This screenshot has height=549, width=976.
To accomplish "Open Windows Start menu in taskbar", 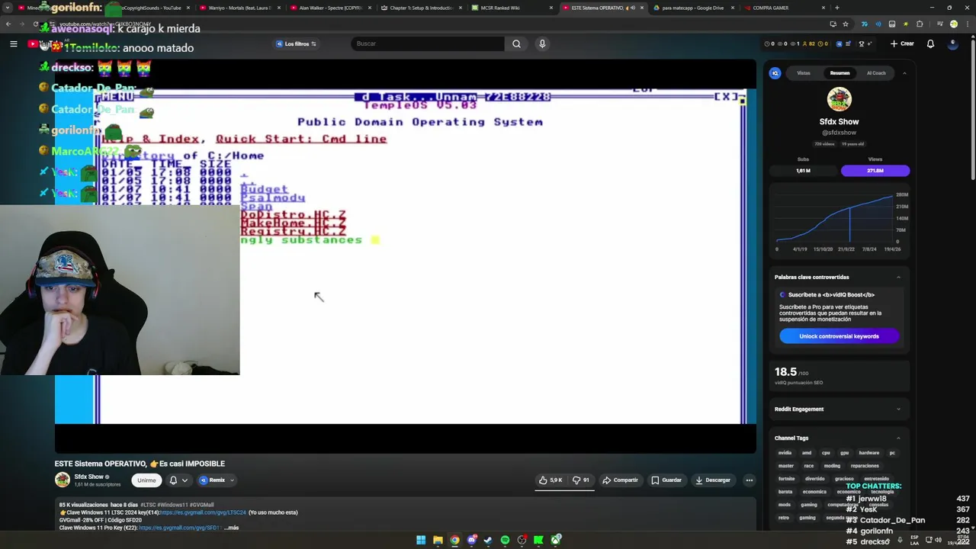I will pyautogui.click(x=421, y=540).
